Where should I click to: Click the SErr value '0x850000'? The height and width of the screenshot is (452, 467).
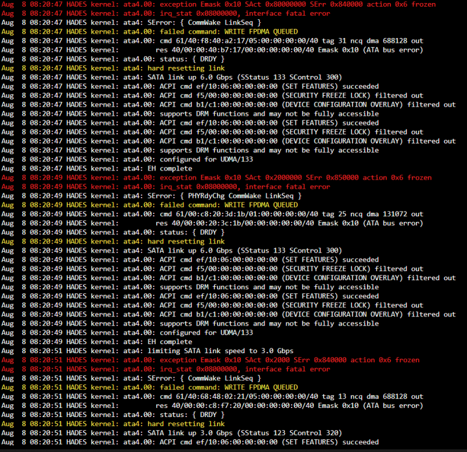point(342,178)
